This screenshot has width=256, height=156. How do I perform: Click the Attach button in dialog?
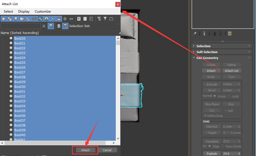coord(85,150)
